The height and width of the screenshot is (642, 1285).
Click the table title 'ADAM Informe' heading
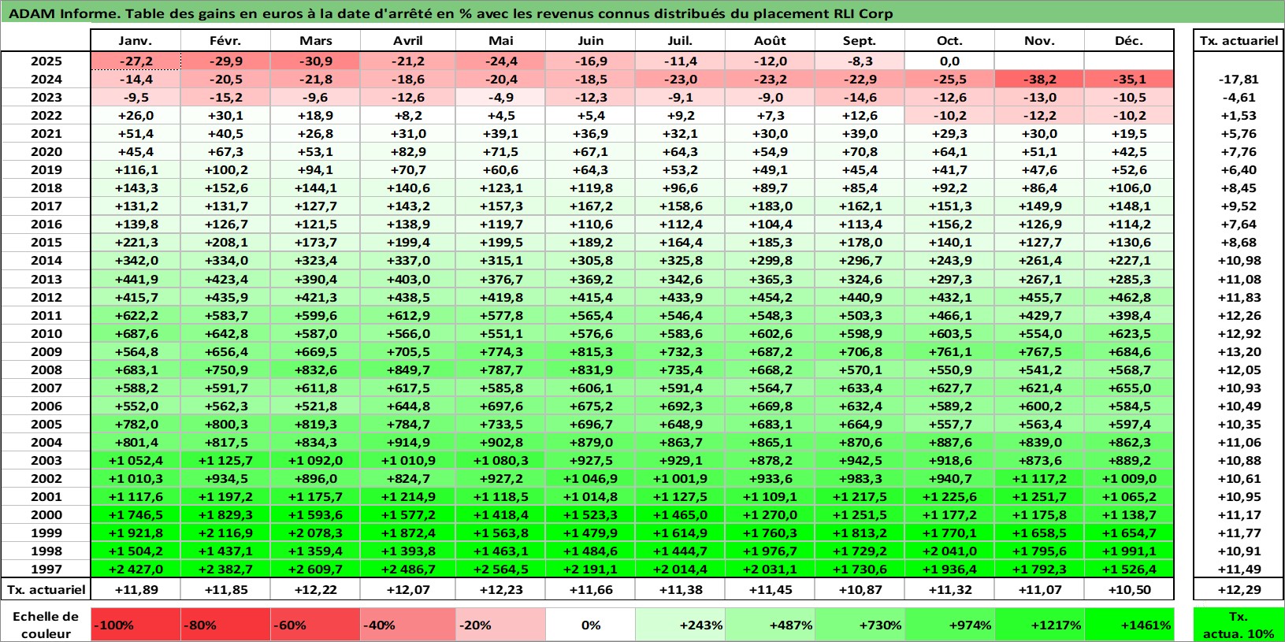coord(451,13)
